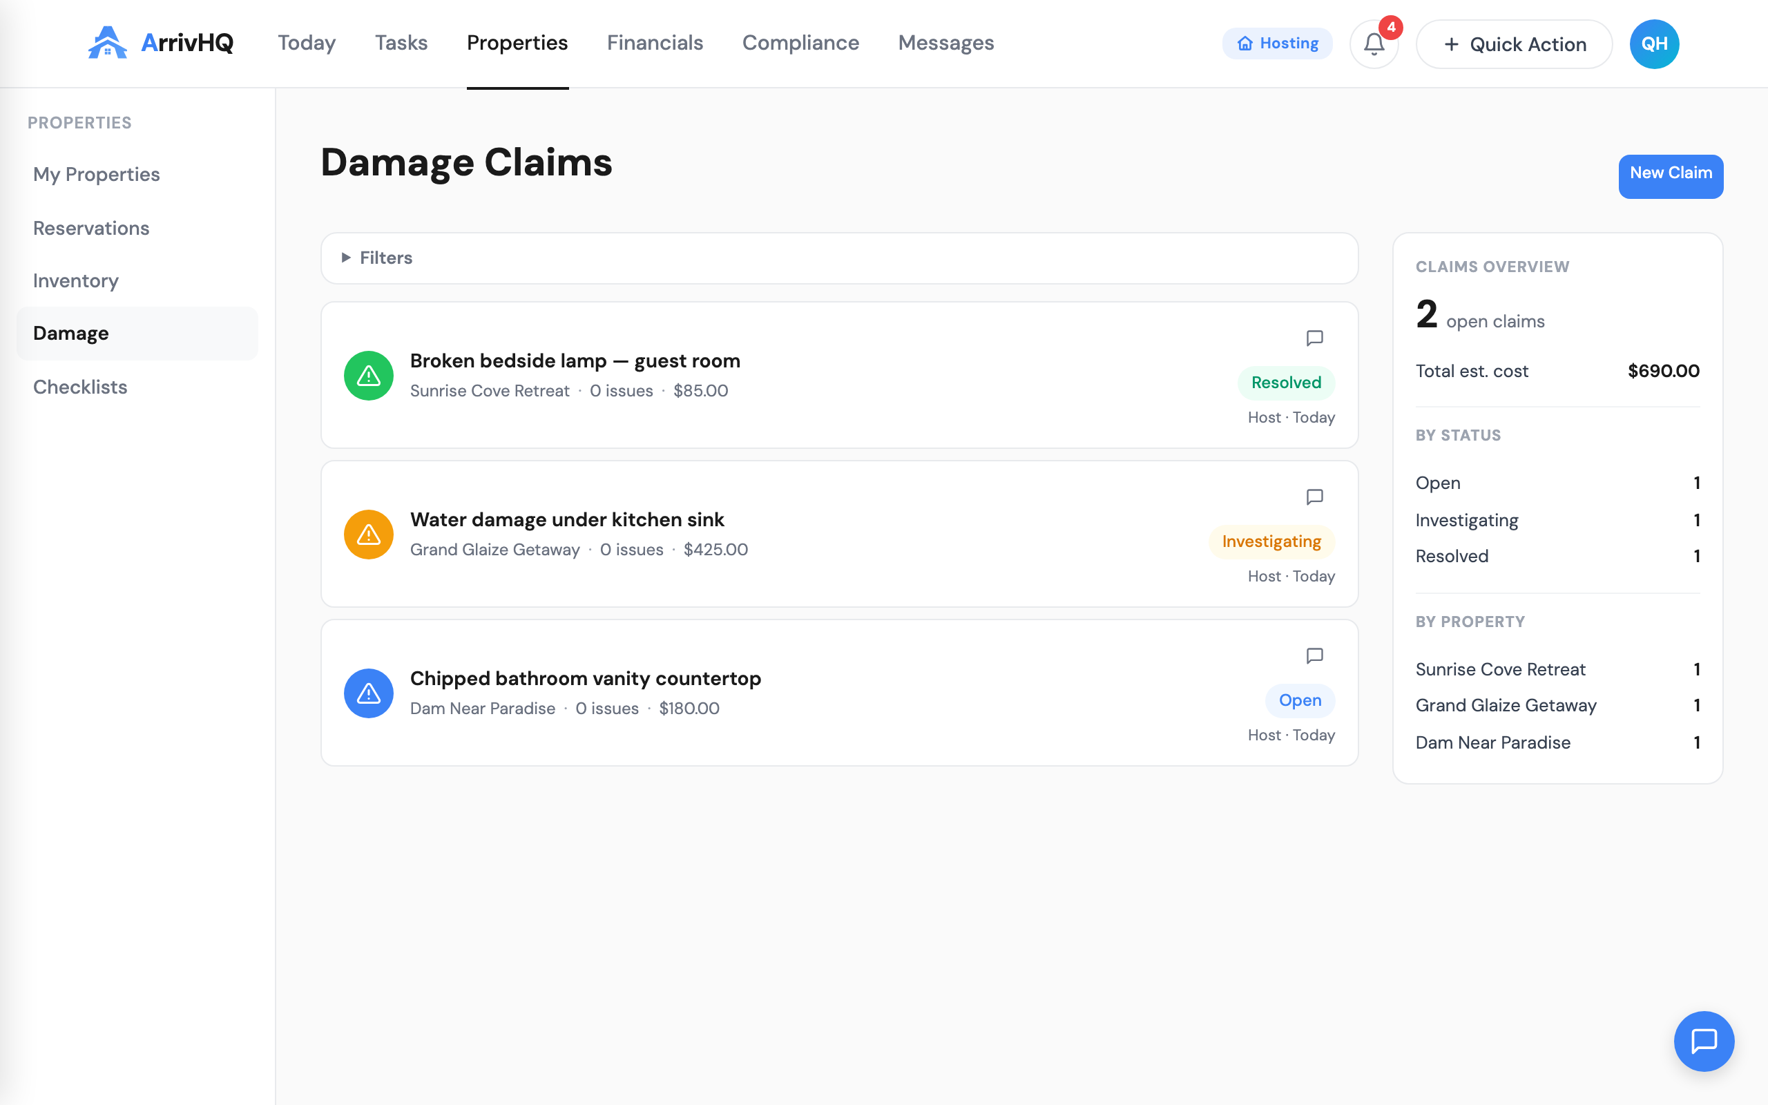Click the Investigating row in By Status

pos(1557,520)
